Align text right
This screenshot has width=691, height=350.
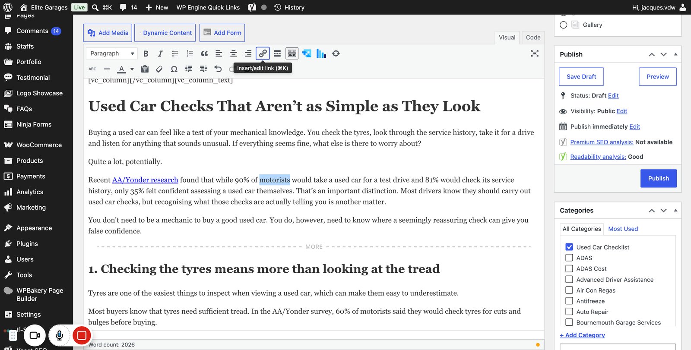[248, 54]
